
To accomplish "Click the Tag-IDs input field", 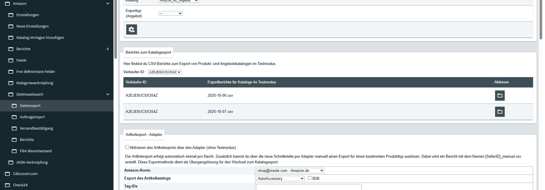I will [x=309, y=187].
